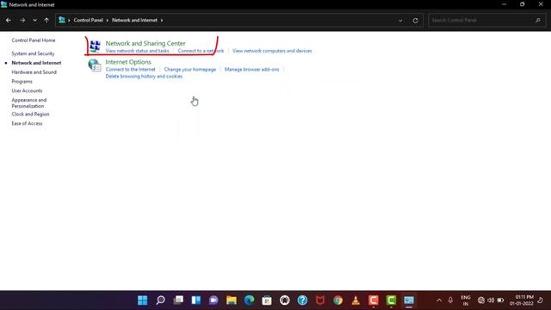Image resolution: width=551 pixels, height=310 pixels.
Task: Click the microphone tray icon
Action: click(450, 301)
